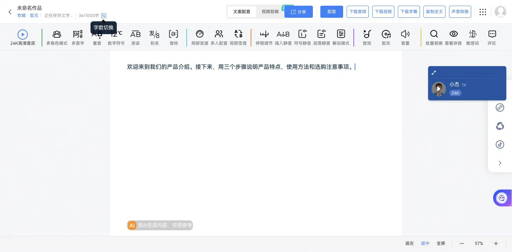Align editor 居中
The height and width of the screenshot is (252, 512).
(x=425, y=243)
